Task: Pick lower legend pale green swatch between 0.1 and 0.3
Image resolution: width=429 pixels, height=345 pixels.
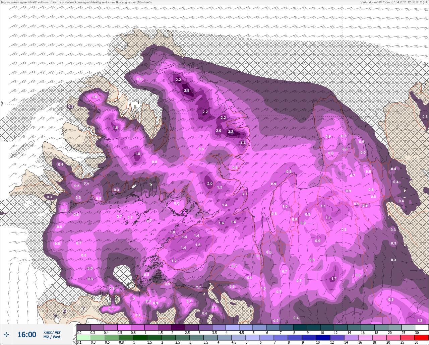Action: [84, 338]
